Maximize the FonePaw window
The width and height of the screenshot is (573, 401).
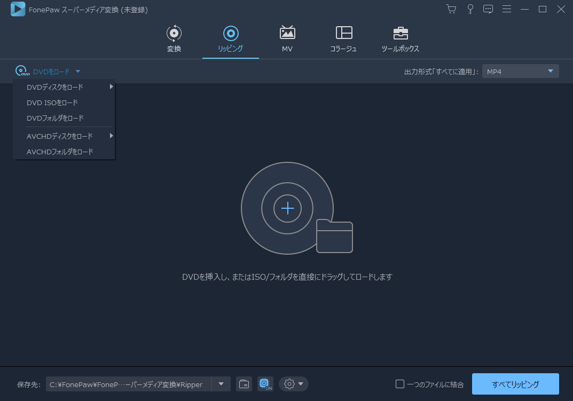543,9
